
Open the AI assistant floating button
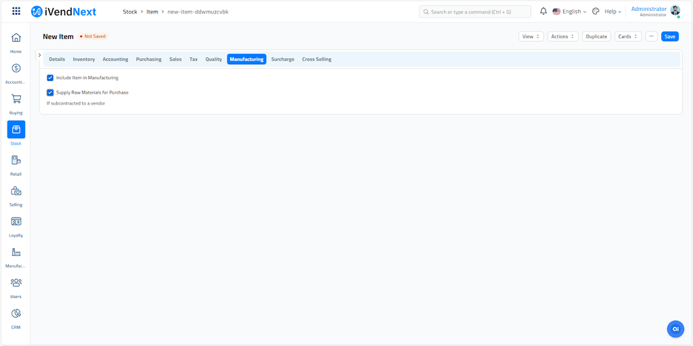(675, 328)
